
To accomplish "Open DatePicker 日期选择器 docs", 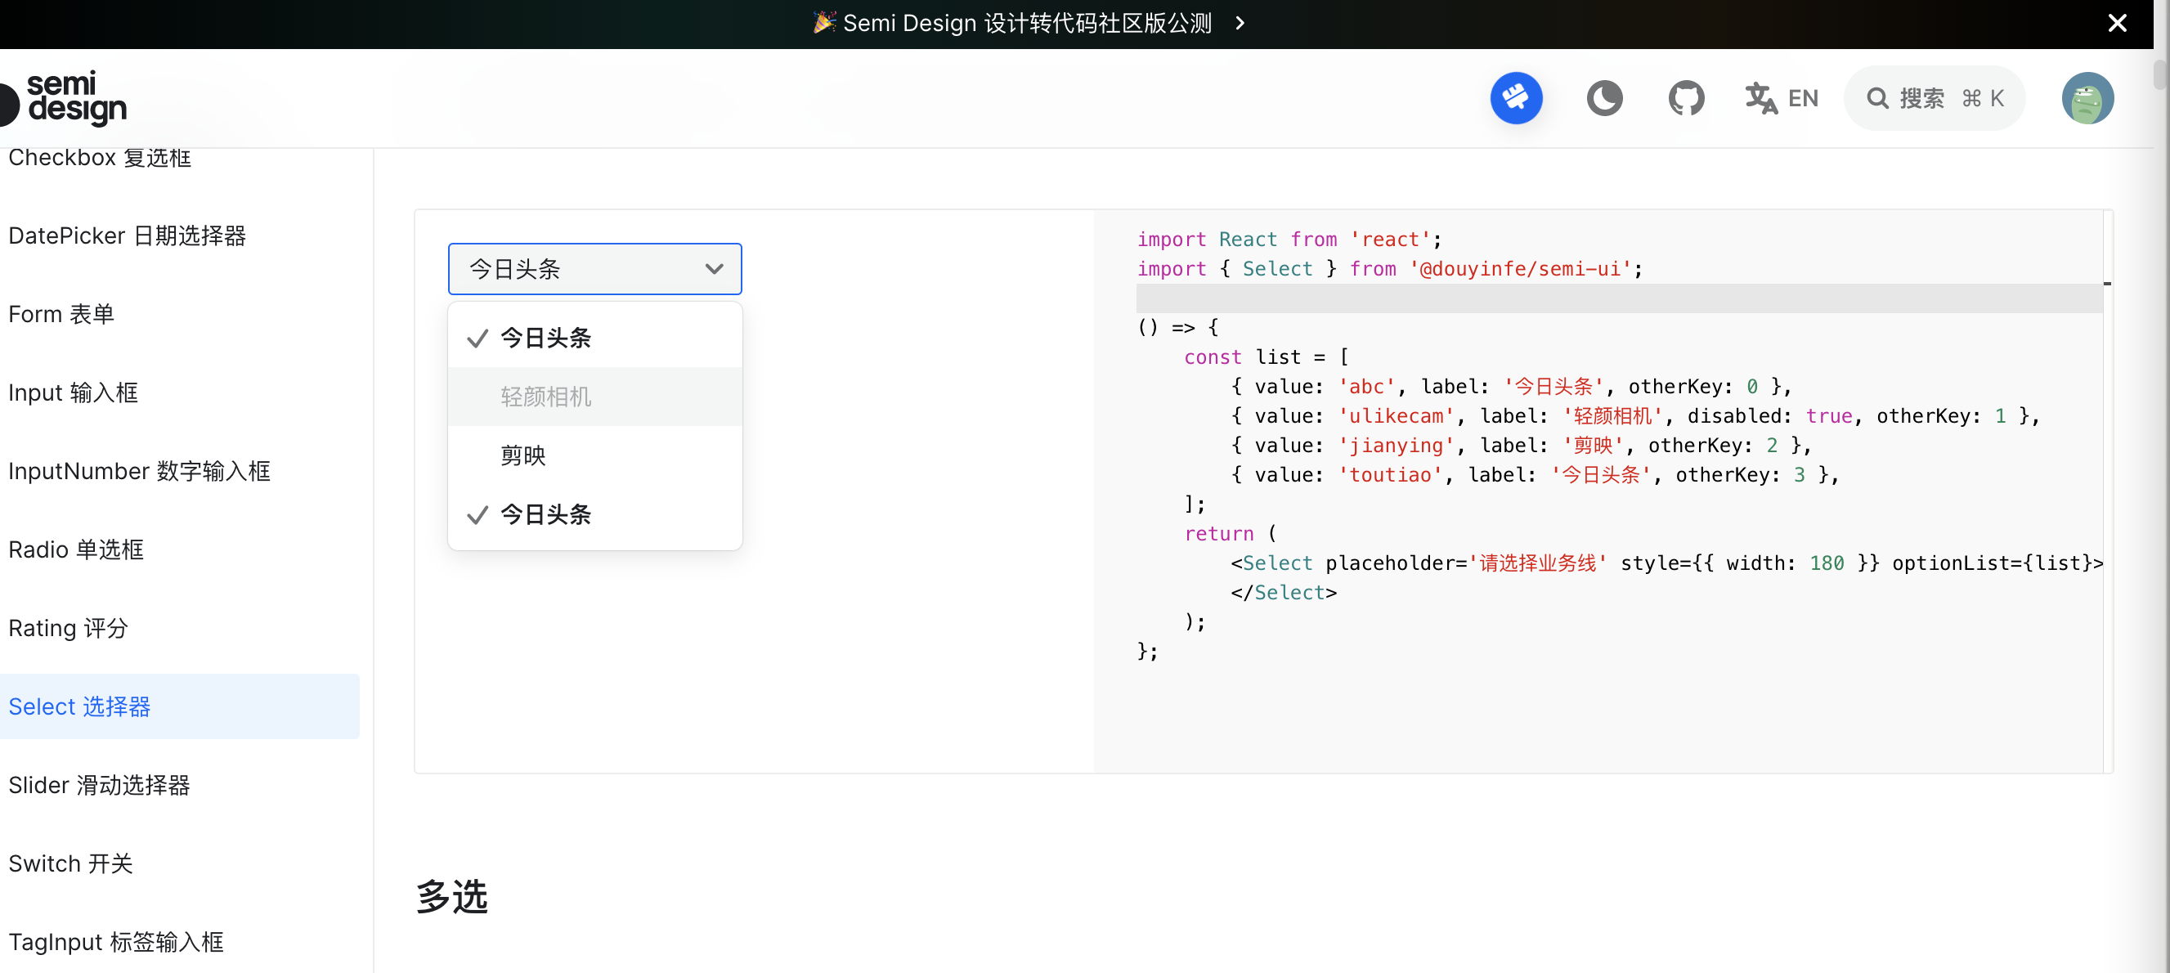I will [x=128, y=235].
